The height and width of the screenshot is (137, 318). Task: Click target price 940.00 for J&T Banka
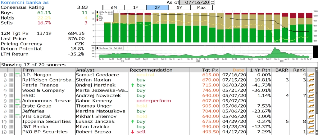211,127
